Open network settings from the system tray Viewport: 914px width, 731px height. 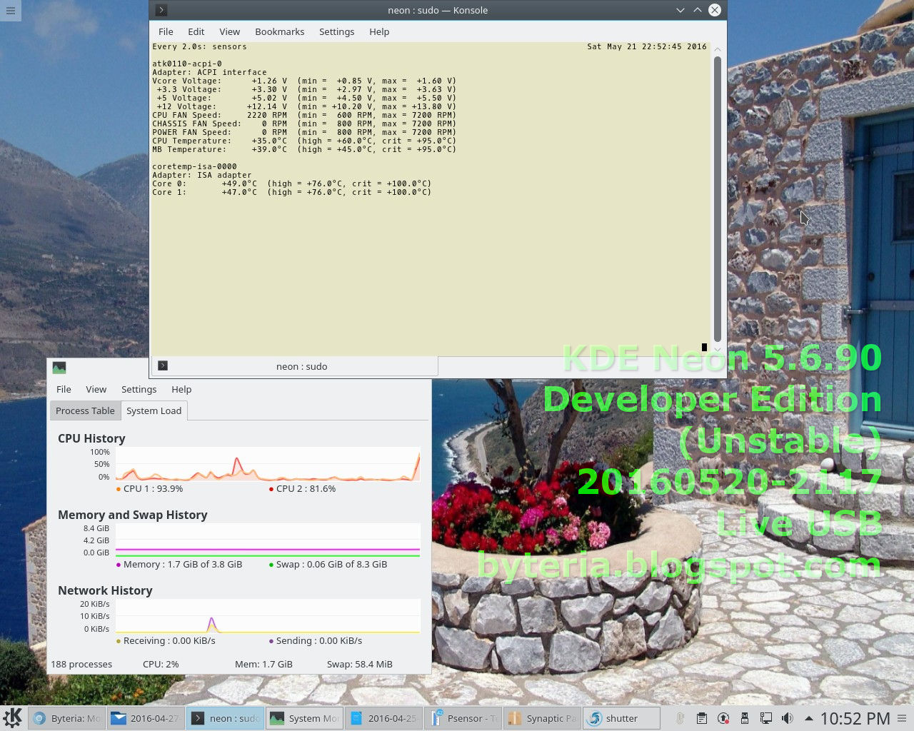pyautogui.click(x=766, y=718)
